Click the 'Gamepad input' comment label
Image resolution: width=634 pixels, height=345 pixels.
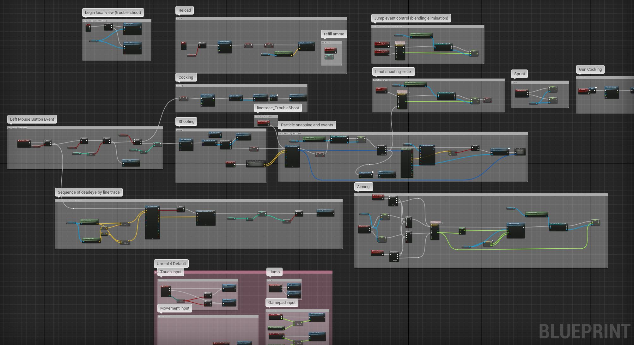click(282, 302)
